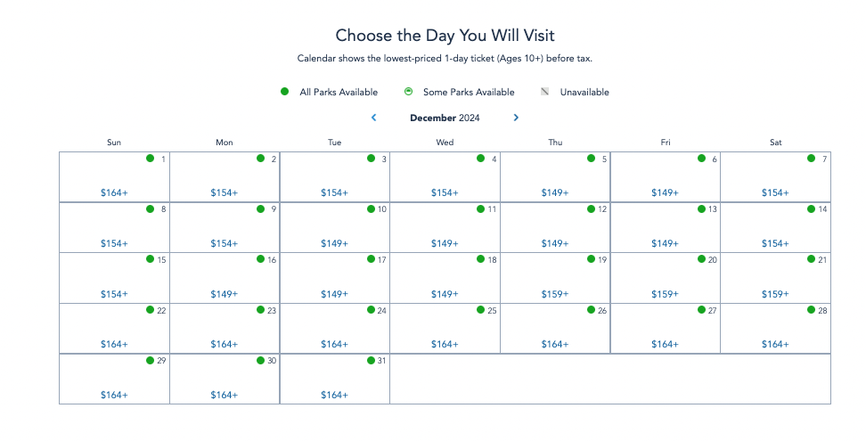Click the Some Parks Available legend icon

(x=408, y=92)
